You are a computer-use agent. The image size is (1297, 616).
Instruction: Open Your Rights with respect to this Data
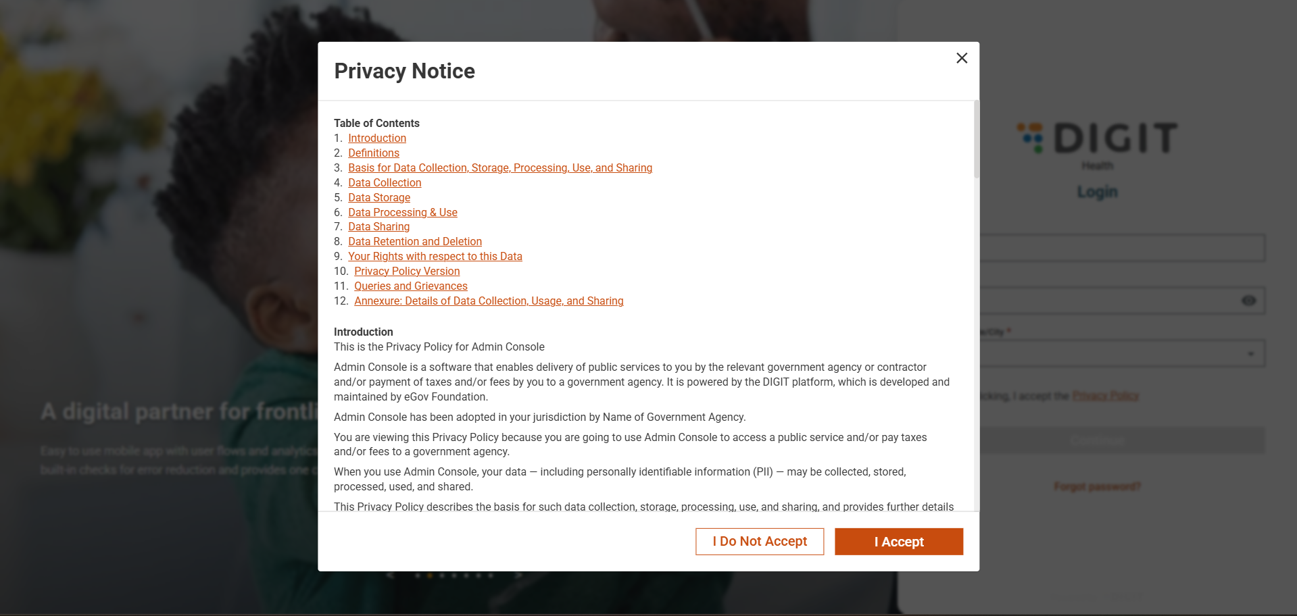click(435, 257)
